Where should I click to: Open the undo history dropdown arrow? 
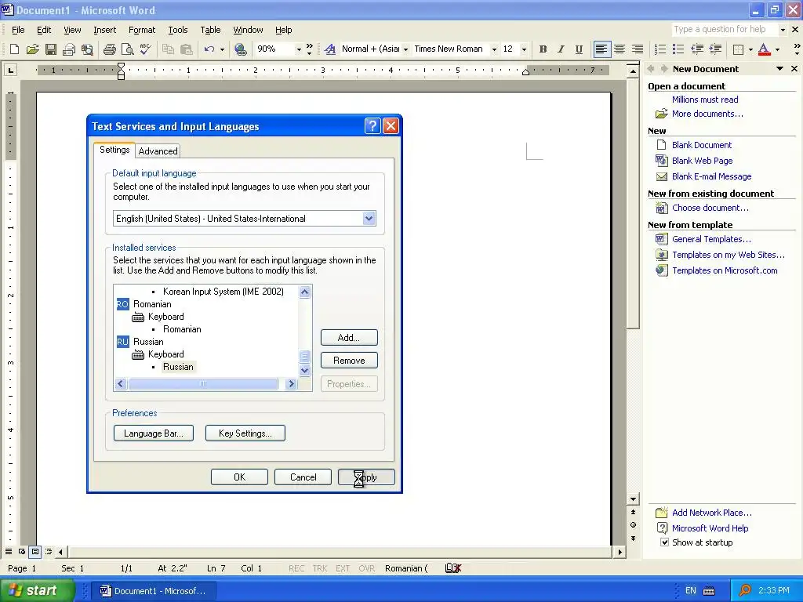coord(222,49)
